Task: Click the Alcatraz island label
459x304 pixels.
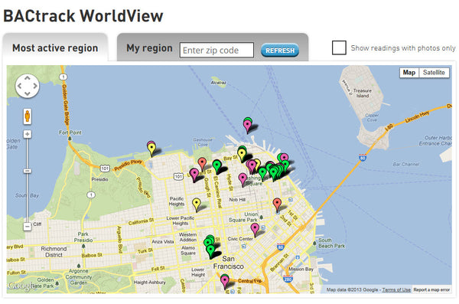Action: click(x=219, y=83)
